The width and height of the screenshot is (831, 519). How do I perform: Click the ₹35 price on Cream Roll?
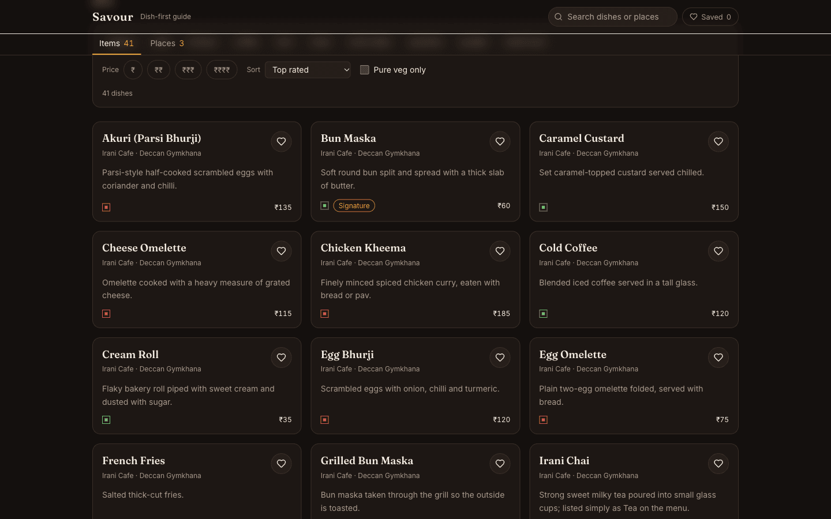click(x=285, y=420)
